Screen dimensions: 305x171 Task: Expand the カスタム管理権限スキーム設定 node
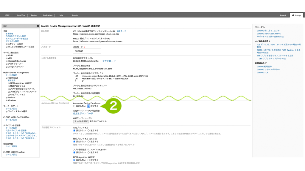coord(7,47)
